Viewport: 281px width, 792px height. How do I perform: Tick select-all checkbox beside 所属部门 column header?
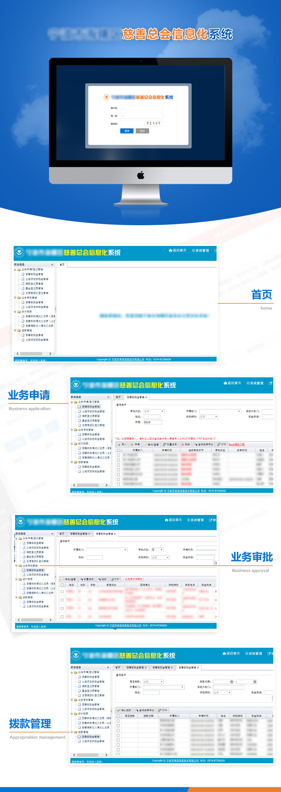[x=119, y=450]
